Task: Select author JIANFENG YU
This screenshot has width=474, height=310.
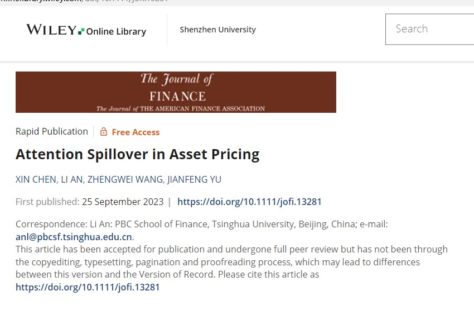Action: [x=194, y=179]
